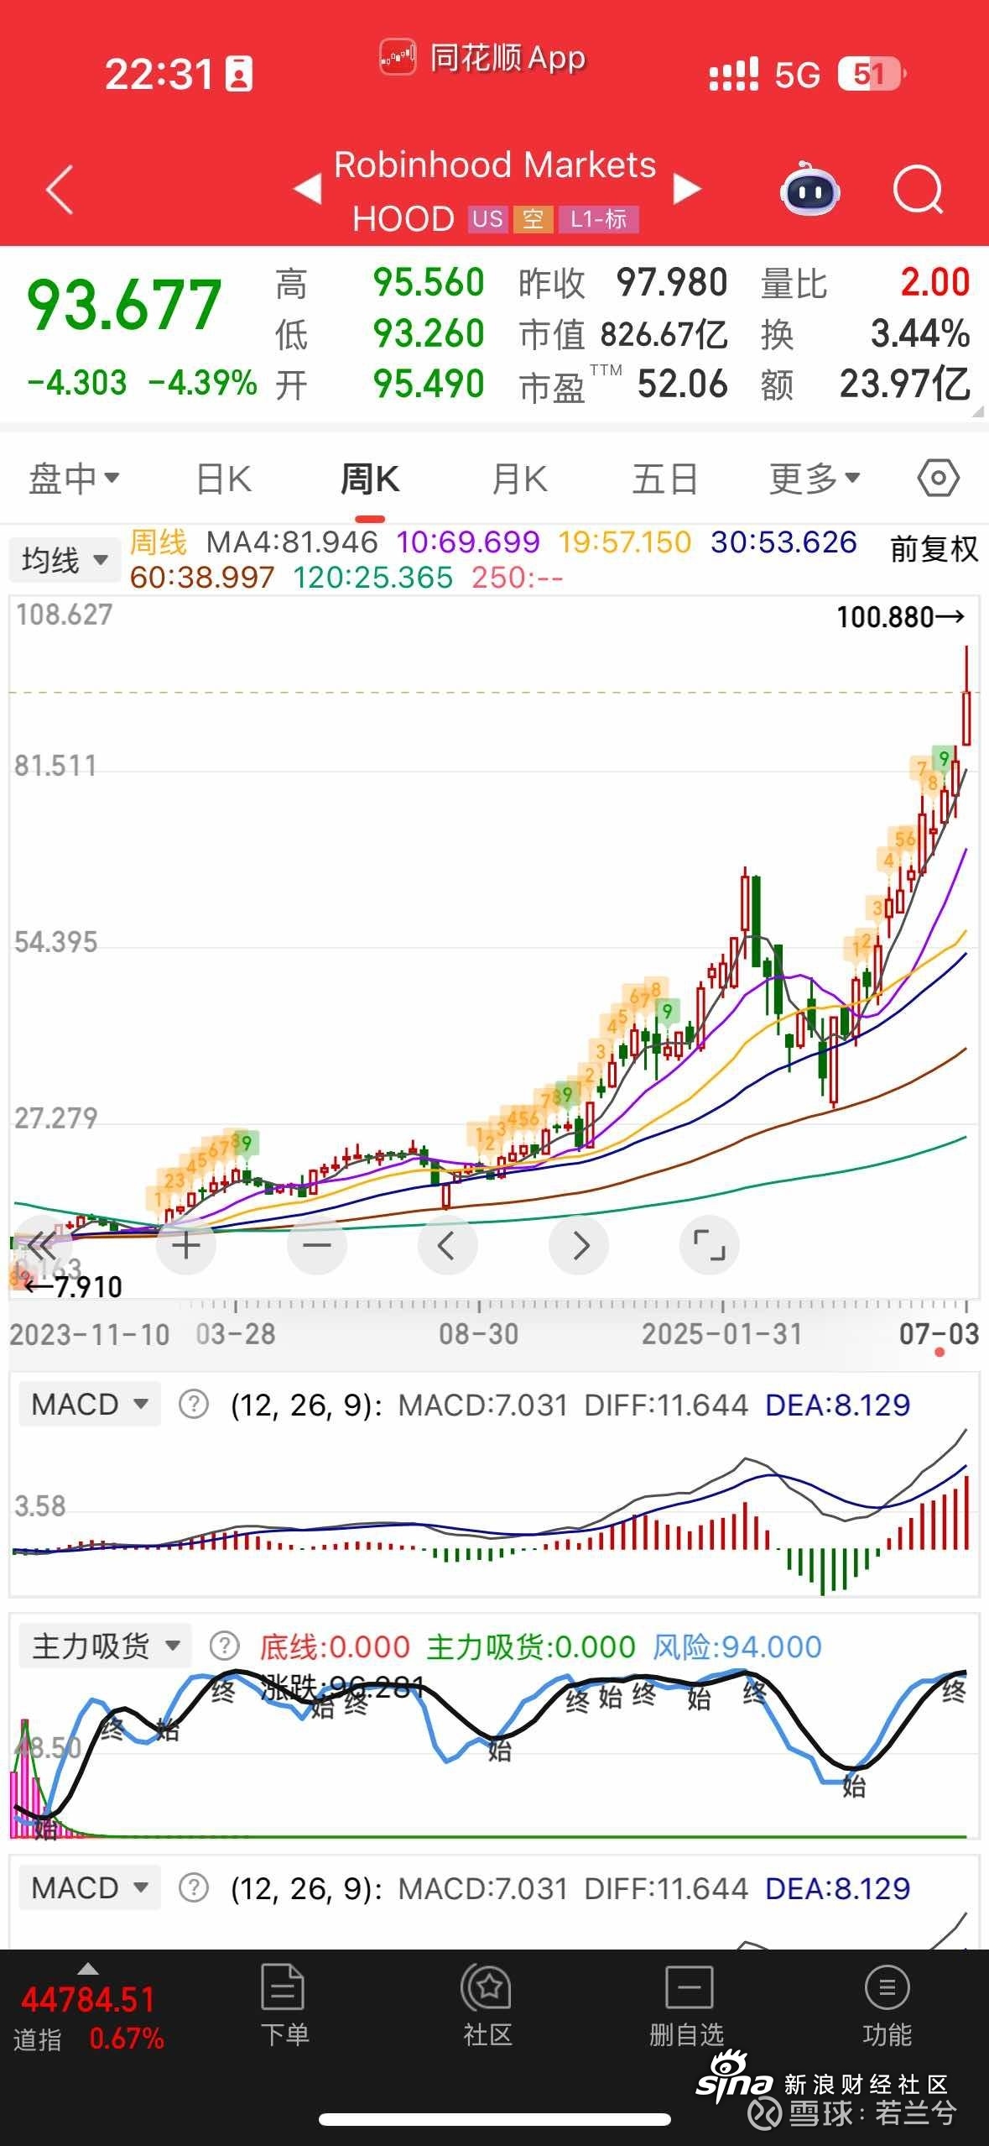989x2146 pixels.
Task: Open help for the bottom MACD panel
Action: coord(194,1887)
